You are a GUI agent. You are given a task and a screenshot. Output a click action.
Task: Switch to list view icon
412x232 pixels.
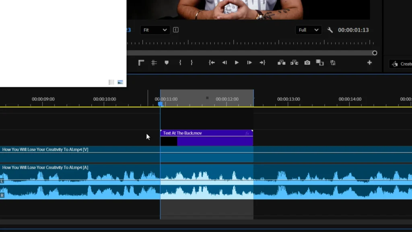pyautogui.click(x=111, y=82)
